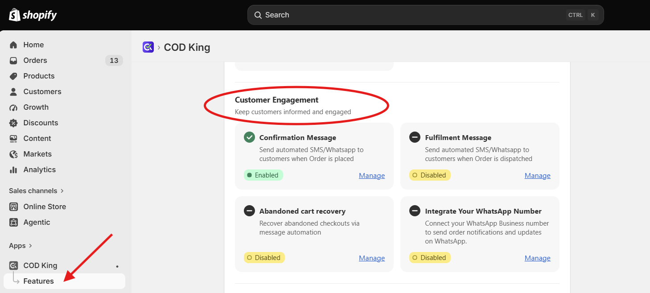Click the Abandoned cart recovery card title

[302, 211]
